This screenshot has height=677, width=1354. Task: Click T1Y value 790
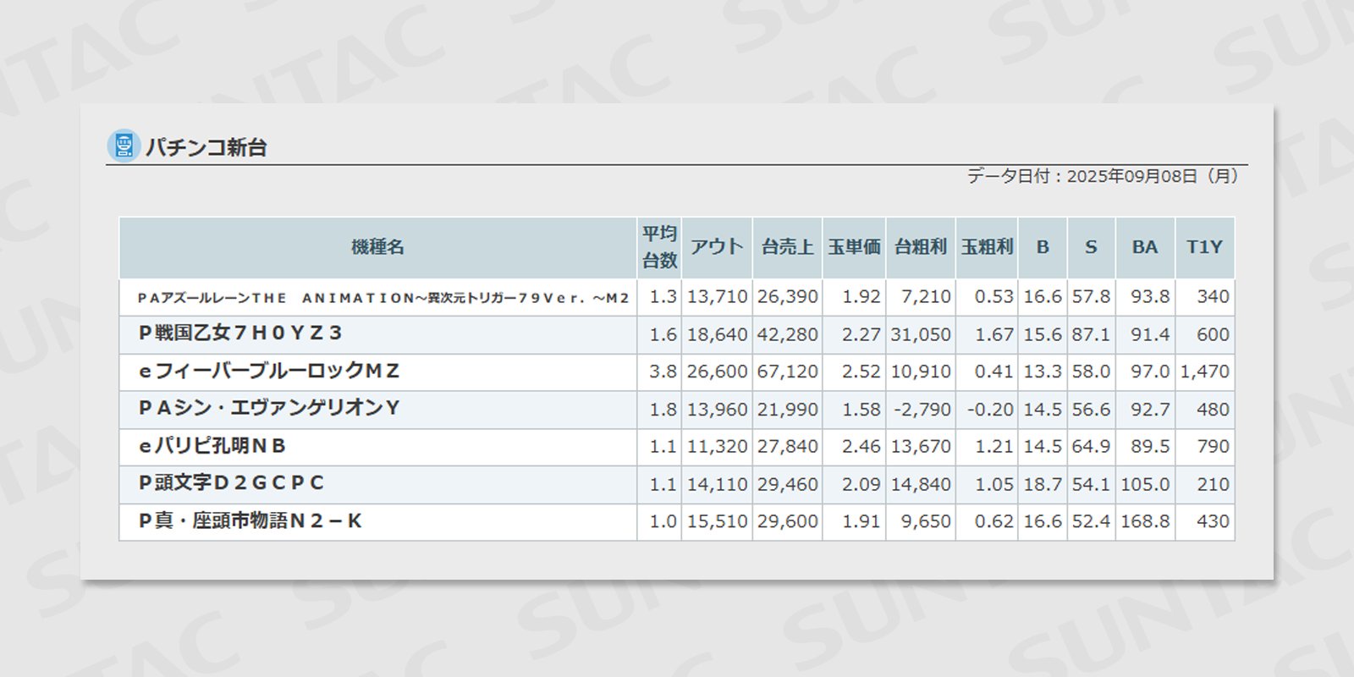tap(1213, 446)
